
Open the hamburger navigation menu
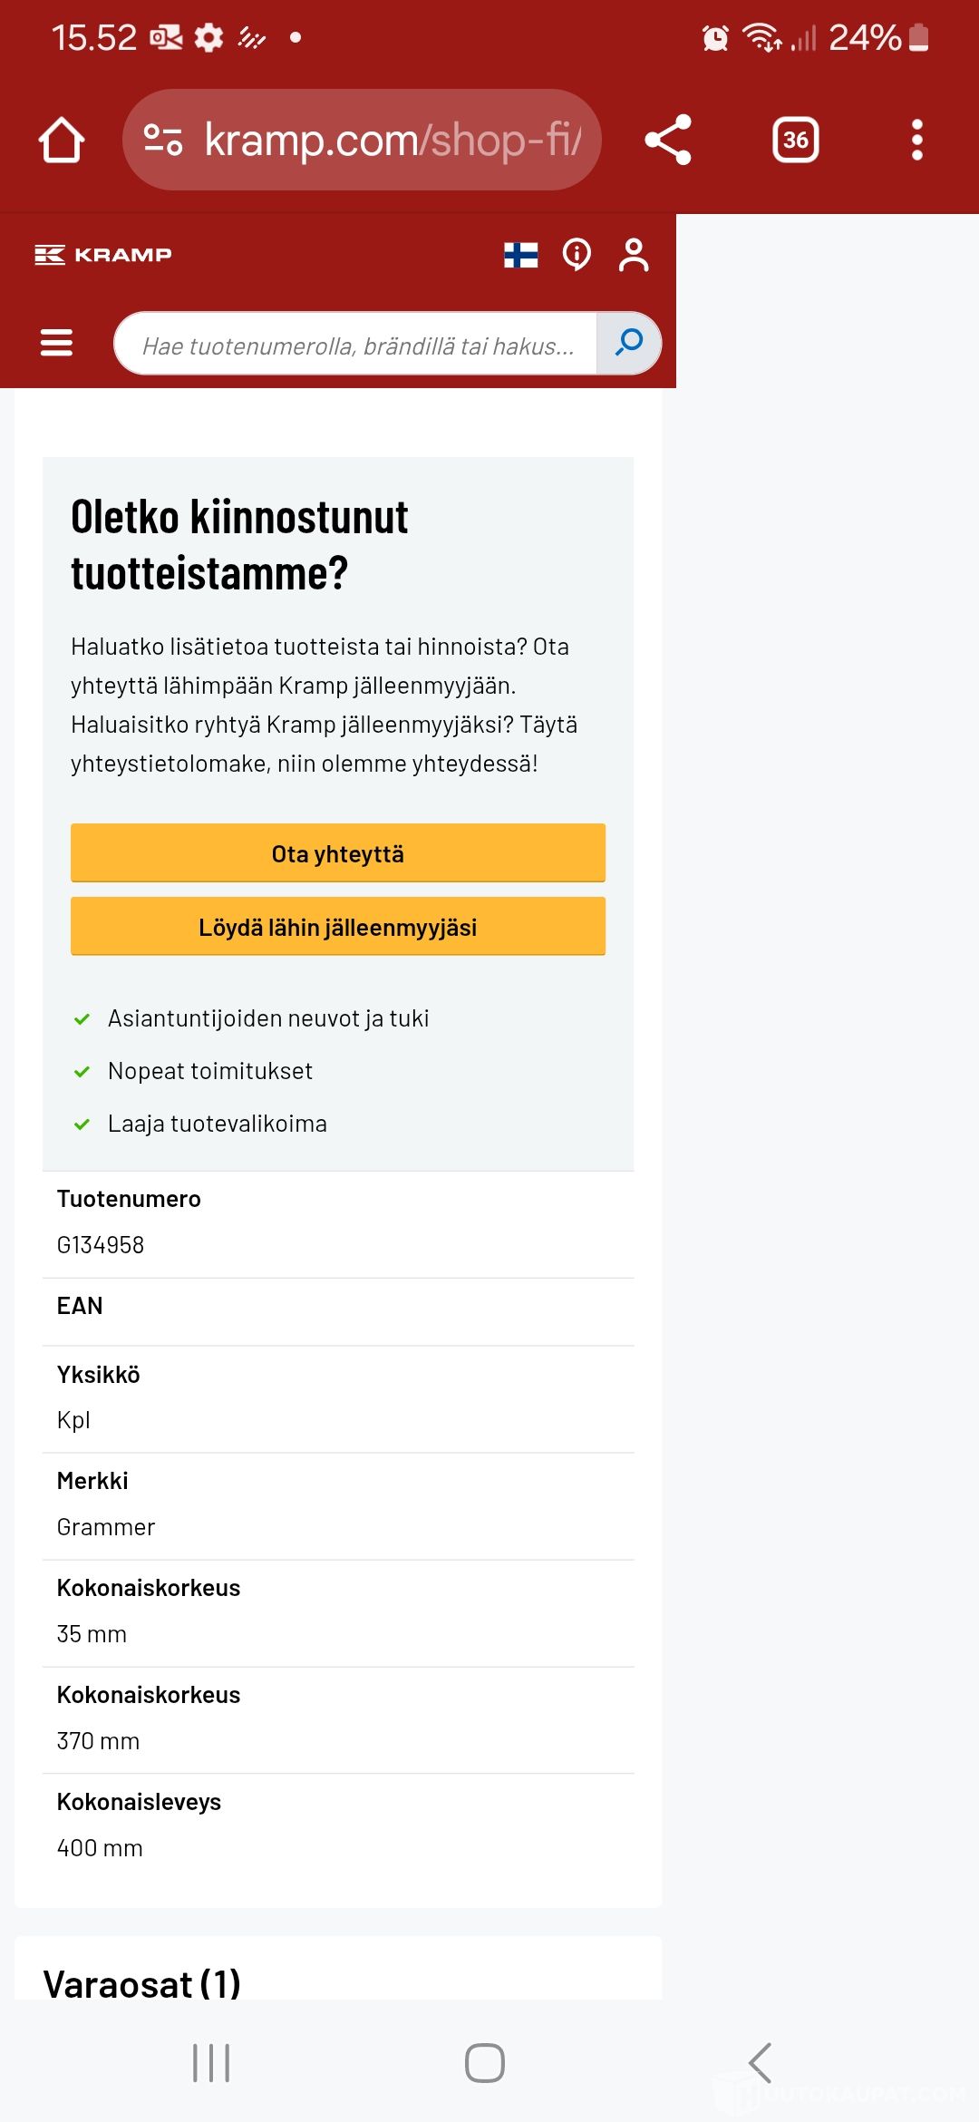pyautogui.click(x=56, y=343)
